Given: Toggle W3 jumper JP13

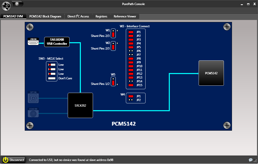Looking at the screenshot, I should 131,78.
